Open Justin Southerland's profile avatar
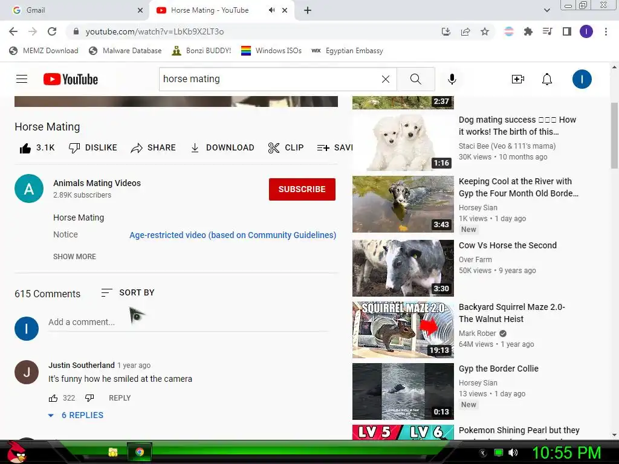 click(x=27, y=372)
